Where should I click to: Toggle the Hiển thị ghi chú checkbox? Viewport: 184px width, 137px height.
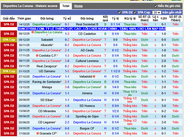tap(156, 6)
